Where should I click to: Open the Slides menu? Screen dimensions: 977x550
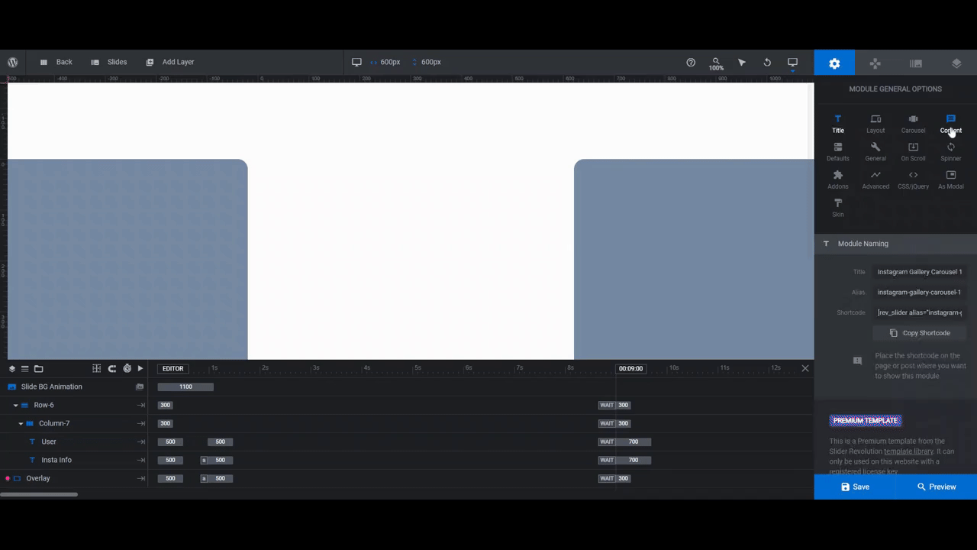click(109, 62)
